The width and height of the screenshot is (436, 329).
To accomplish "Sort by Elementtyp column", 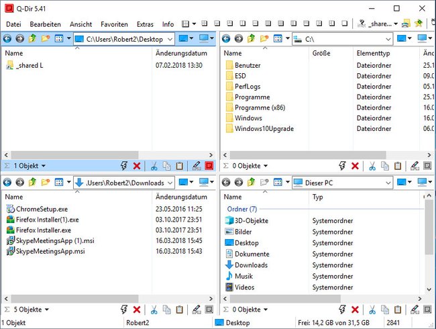I will point(373,53).
